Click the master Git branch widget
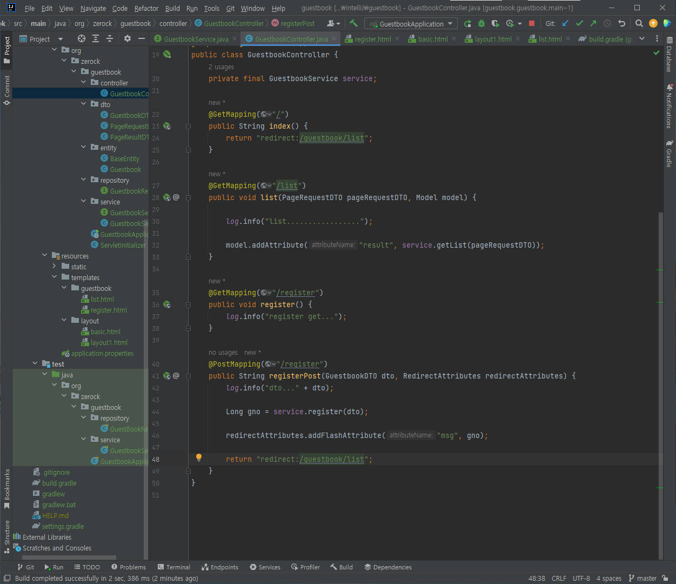This screenshot has width=676, height=584. [x=642, y=578]
